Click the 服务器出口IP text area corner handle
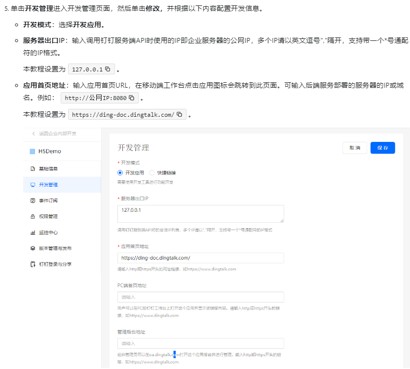The height and width of the screenshot is (369, 410). tap(282, 221)
